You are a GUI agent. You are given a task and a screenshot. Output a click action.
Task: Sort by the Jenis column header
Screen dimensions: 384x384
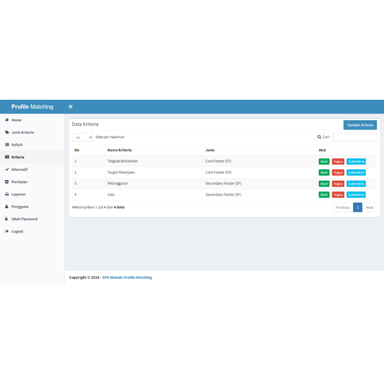click(259, 150)
